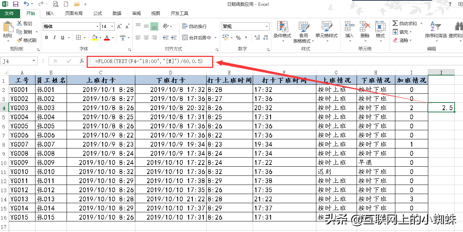Expand the Name Box dropdown next to J4
The width and height of the screenshot is (463, 232).
[x=34, y=61]
